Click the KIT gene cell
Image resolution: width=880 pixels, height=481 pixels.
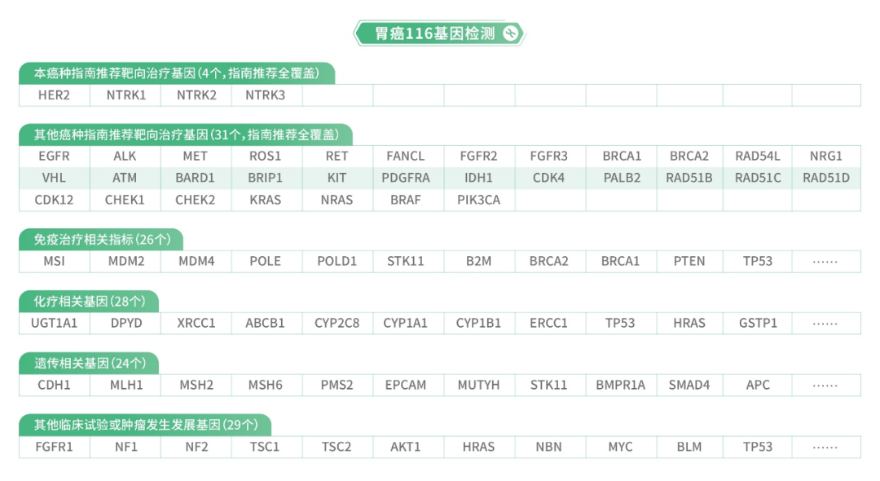(338, 178)
